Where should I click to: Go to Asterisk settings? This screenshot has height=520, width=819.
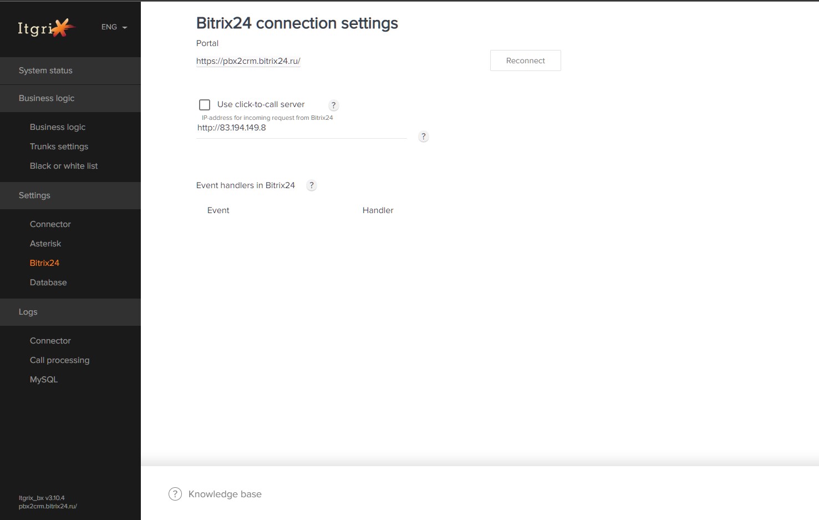tap(45, 244)
